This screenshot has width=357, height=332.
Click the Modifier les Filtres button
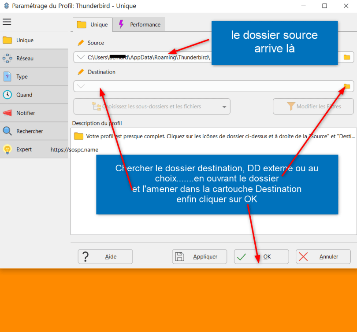[x=313, y=107]
